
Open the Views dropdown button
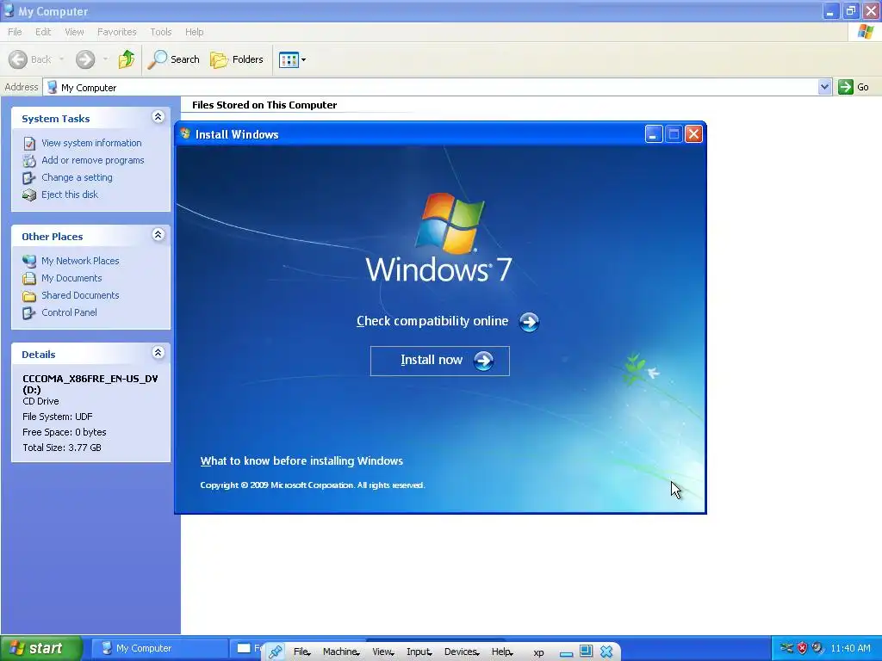[293, 59]
